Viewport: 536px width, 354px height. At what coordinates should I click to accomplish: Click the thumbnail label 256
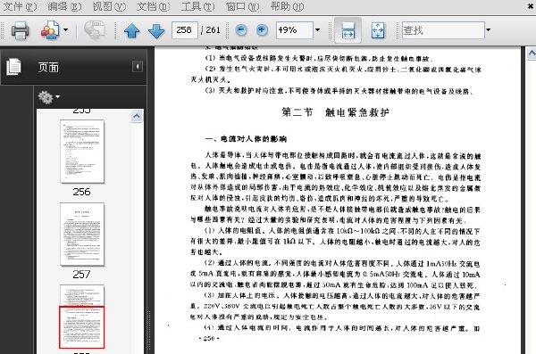point(81,192)
